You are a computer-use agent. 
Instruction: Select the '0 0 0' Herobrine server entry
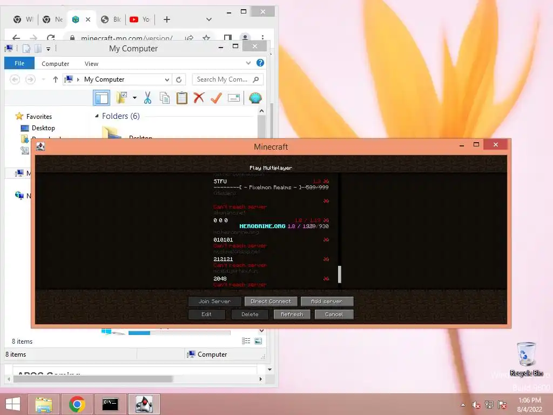(271, 226)
